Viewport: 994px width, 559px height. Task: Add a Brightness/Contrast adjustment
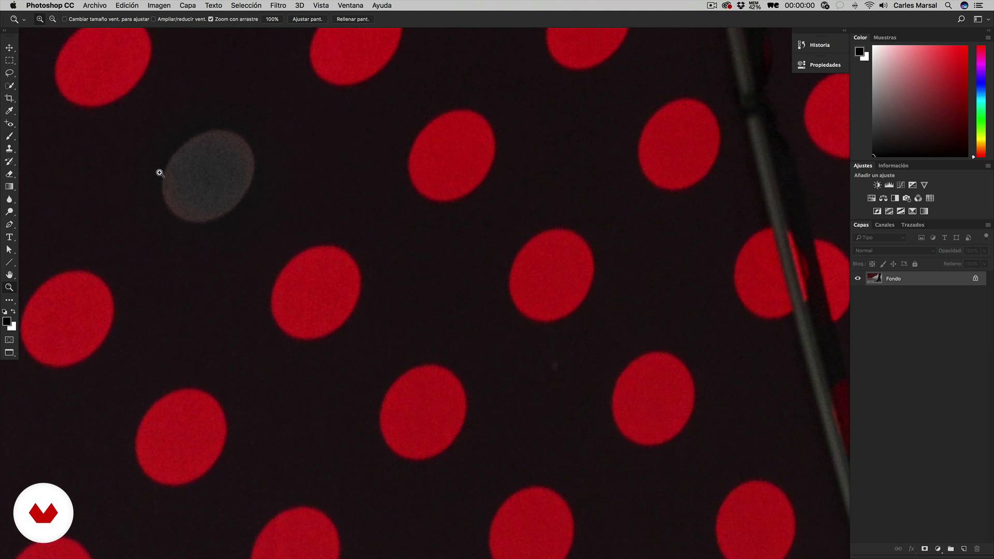coord(877,185)
